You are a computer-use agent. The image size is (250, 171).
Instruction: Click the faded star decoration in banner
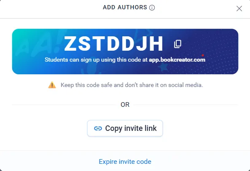click(164, 67)
